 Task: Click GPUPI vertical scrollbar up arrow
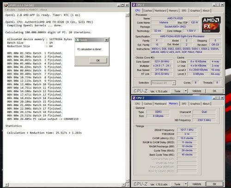127,15
